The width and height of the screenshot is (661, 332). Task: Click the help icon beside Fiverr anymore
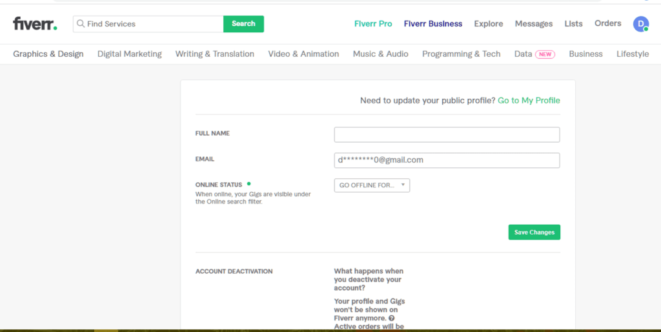coord(392,318)
